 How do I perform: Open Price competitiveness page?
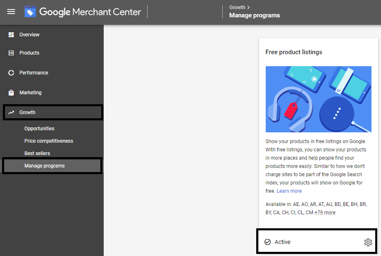pyautogui.click(x=49, y=141)
